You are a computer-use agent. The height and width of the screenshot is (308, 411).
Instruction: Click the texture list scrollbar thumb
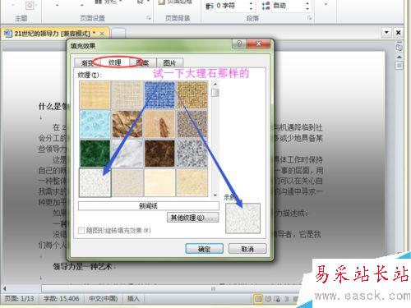click(x=215, y=93)
